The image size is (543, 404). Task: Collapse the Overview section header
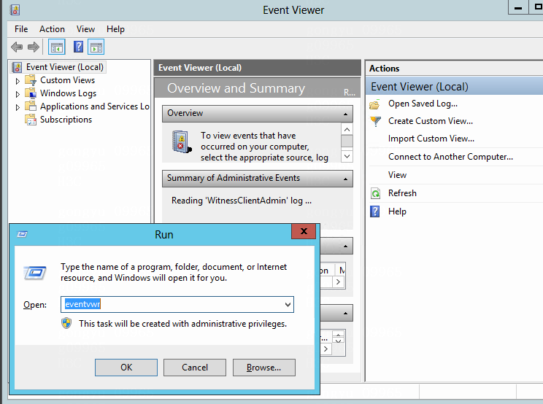[x=345, y=114]
